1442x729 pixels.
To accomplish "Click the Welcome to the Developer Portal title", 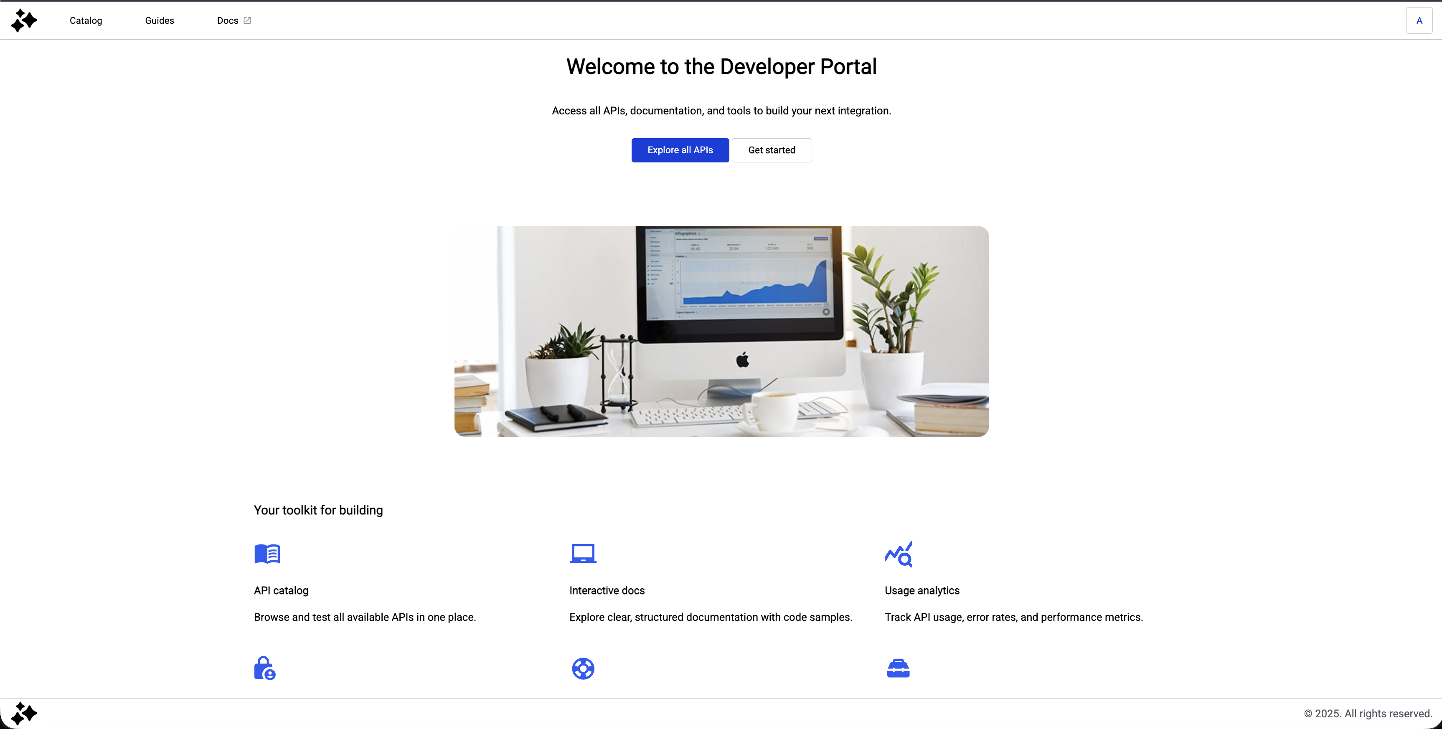I will point(721,66).
